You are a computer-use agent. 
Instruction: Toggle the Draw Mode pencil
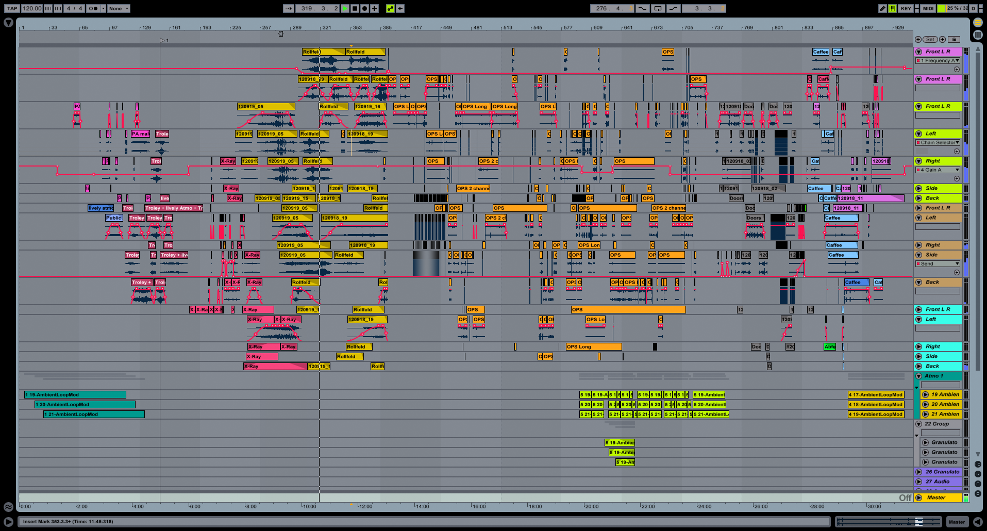point(882,8)
